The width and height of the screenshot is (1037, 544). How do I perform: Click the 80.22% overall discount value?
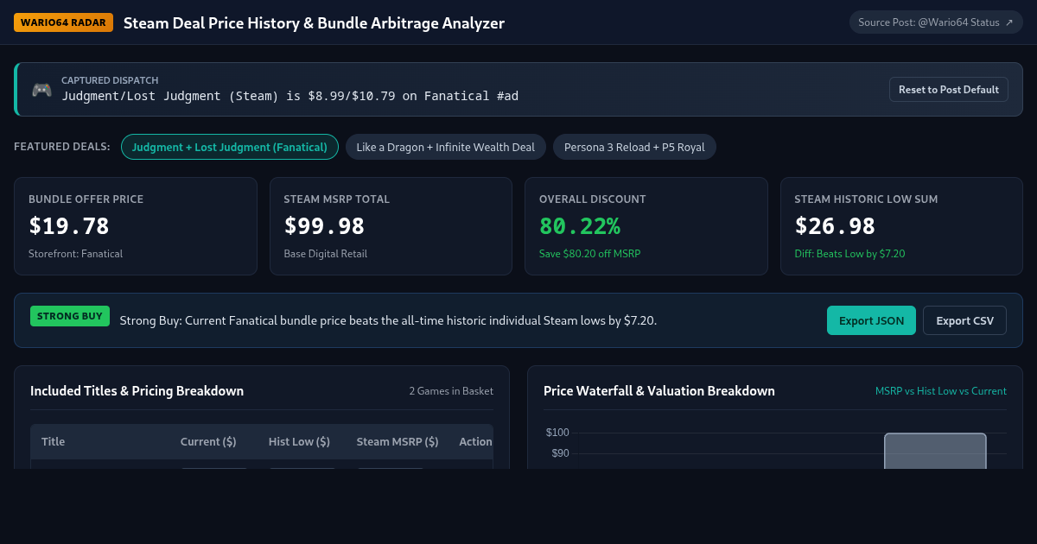pos(580,226)
